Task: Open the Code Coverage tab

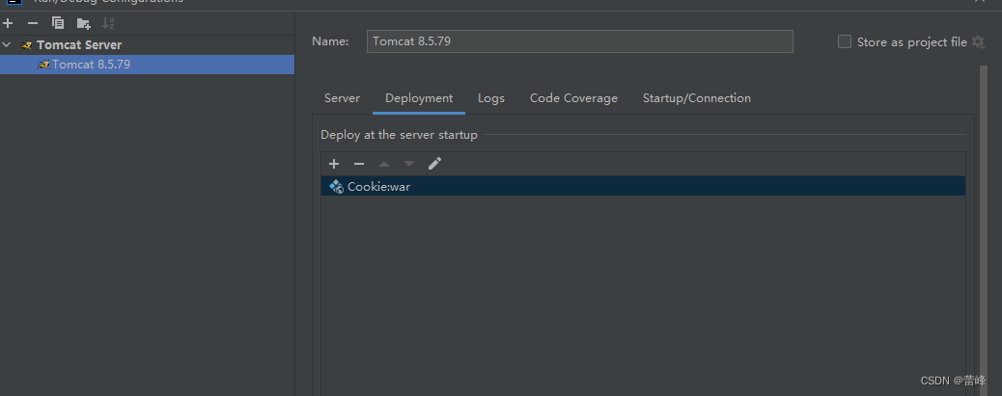Action: point(573,98)
